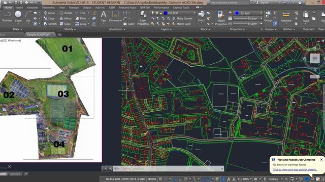Screen dimensions: 325x182
Task: Toggle polar tracking in status bar
Action: (186, 179)
